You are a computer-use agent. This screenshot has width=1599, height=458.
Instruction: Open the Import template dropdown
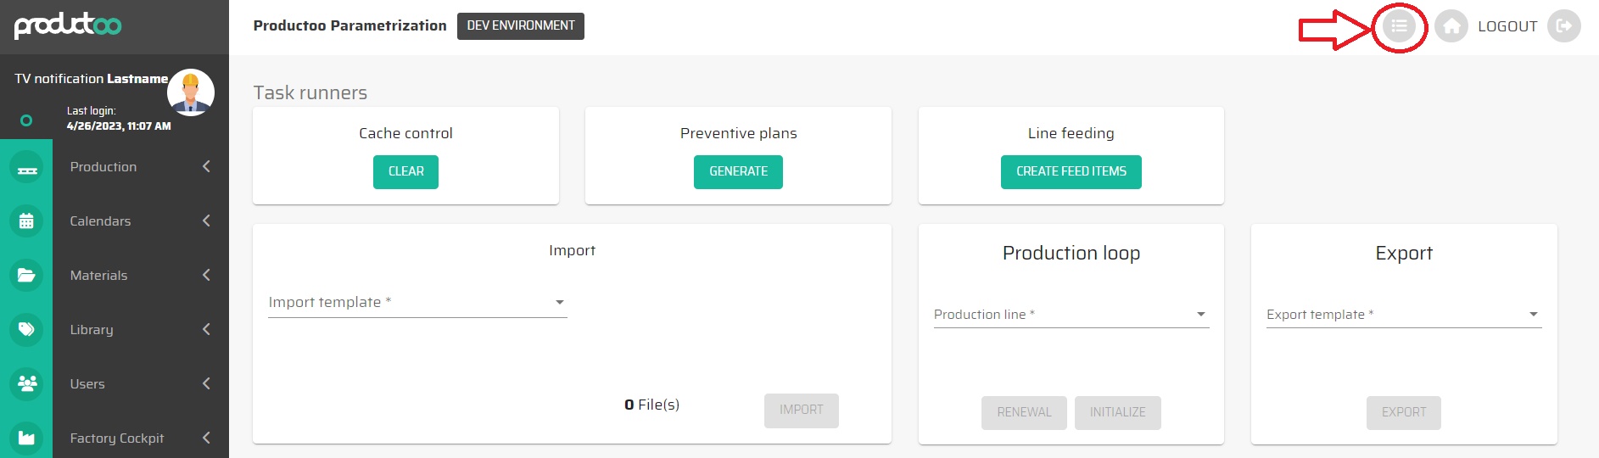[x=417, y=303]
